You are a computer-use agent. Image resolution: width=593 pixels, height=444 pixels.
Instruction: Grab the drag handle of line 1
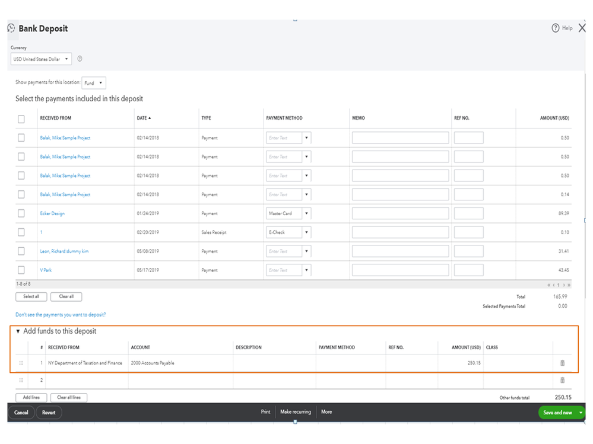coord(21,363)
